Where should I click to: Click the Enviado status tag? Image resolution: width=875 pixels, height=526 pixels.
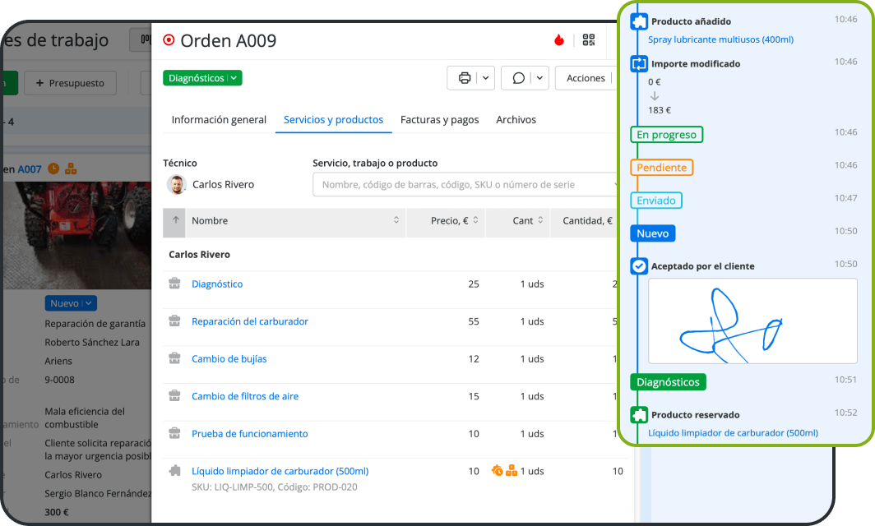pos(655,201)
